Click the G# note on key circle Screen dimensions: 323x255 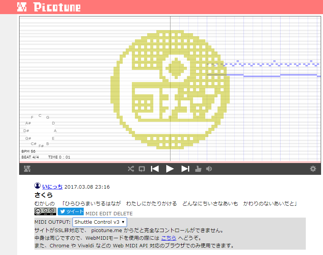28,139
